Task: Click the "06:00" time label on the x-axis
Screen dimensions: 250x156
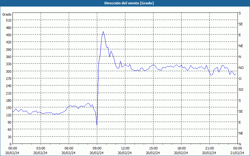Action: point(69,149)
